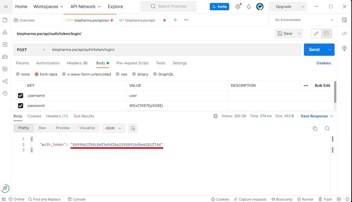Save the current request
352x202 pixels.
(285, 34)
